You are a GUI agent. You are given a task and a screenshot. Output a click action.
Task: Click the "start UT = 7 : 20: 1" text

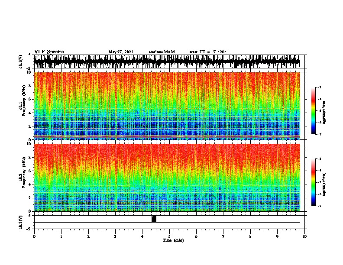pos(209,52)
